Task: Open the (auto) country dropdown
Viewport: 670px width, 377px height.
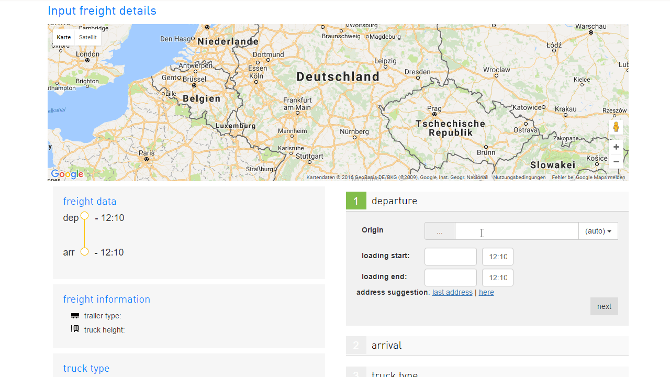Action: [x=598, y=231]
